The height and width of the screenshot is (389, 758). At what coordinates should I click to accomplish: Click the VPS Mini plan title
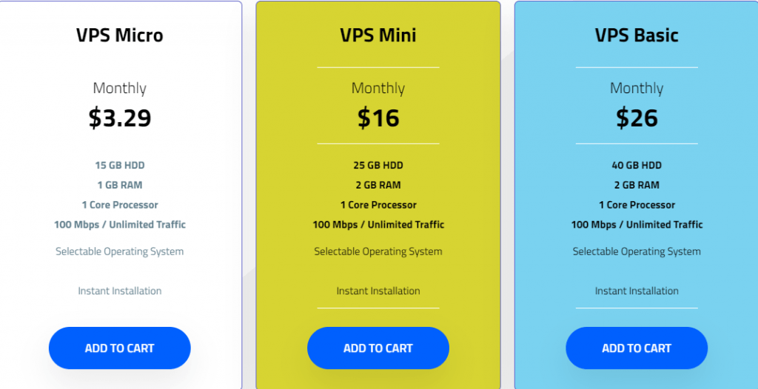point(378,35)
